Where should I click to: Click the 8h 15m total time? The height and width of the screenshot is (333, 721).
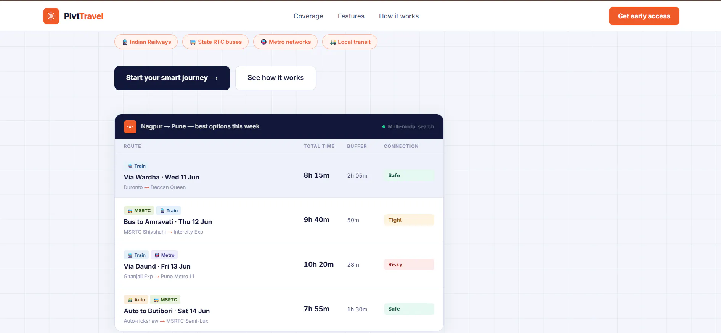click(316, 175)
